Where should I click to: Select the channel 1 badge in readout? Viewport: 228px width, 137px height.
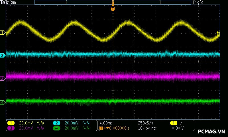(x=11, y=123)
